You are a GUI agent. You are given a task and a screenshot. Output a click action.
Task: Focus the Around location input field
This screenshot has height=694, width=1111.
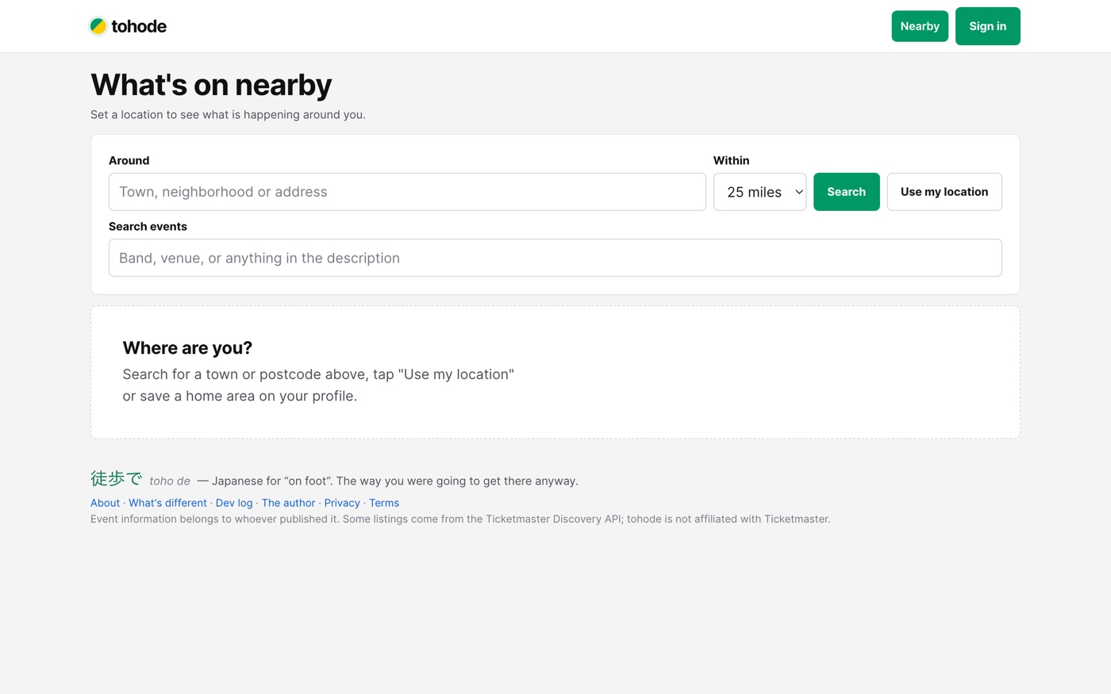(407, 192)
